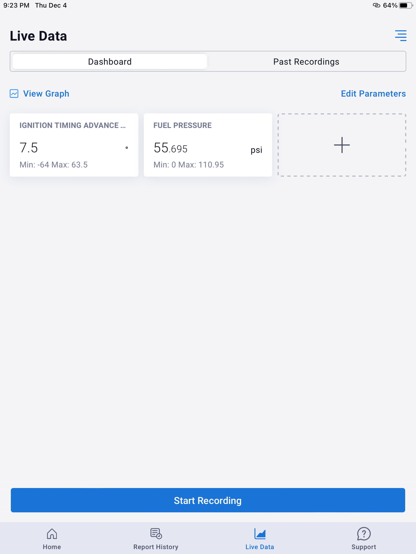Tap the Support tab label
This screenshot has width=416, height=554.
click(x=364, y=547)
